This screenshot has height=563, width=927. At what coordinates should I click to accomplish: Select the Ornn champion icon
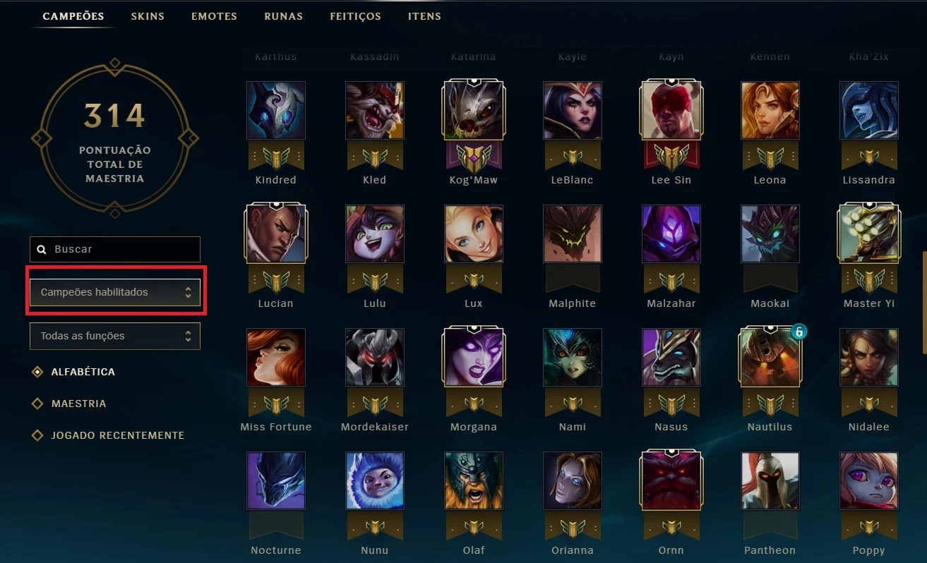671,480
